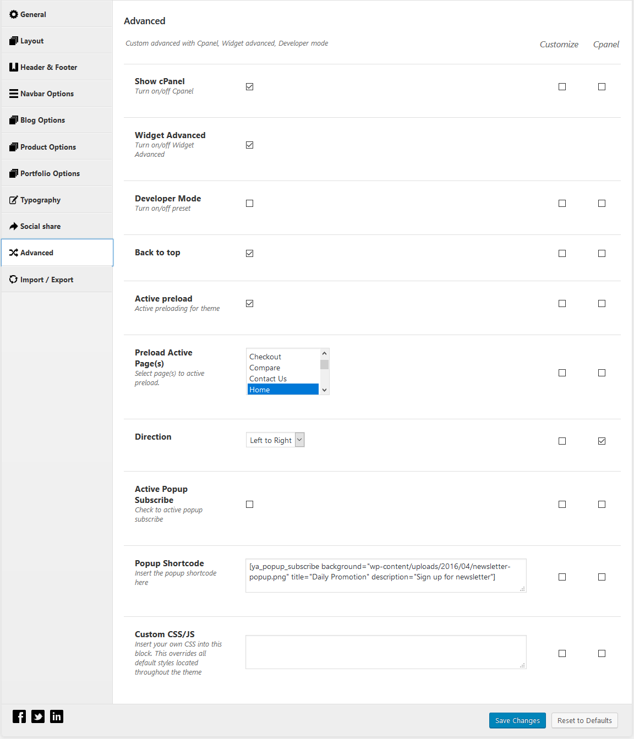The width and height of the screenshot is (634, 739).
Task: Enable the Developer Mode checkbox
Action: coord(249,203)
